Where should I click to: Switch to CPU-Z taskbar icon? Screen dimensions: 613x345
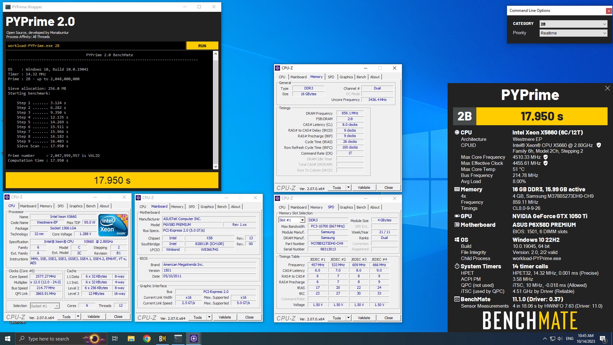(193, 339)
